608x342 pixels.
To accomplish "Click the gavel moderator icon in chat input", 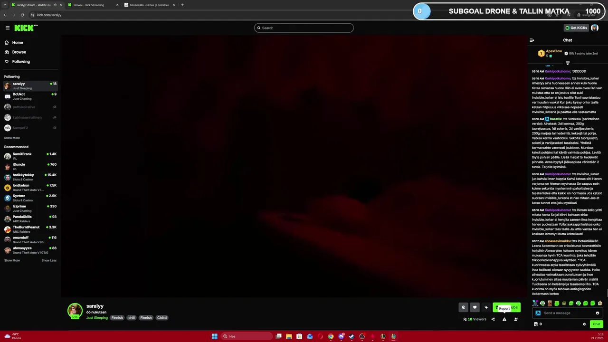I will point(538,313).
